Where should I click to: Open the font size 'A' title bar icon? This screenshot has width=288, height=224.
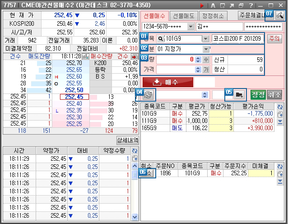[213, 5]
